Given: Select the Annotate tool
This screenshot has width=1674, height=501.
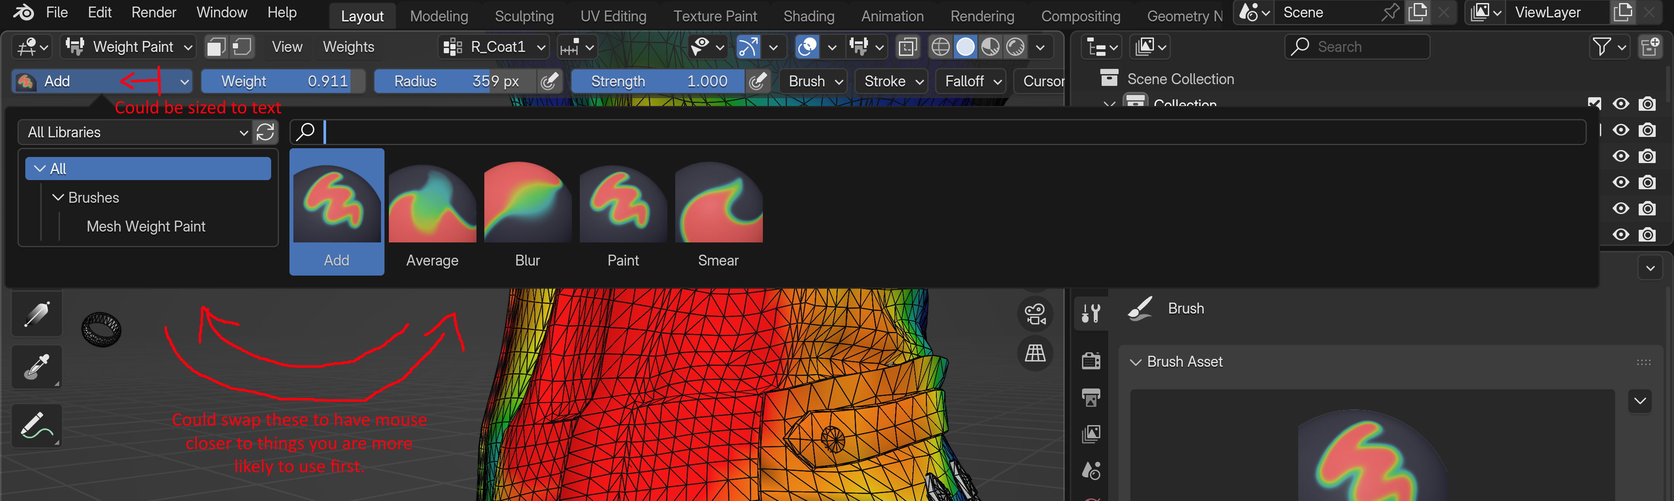Looking at the screenshot, I should point(37,426).
